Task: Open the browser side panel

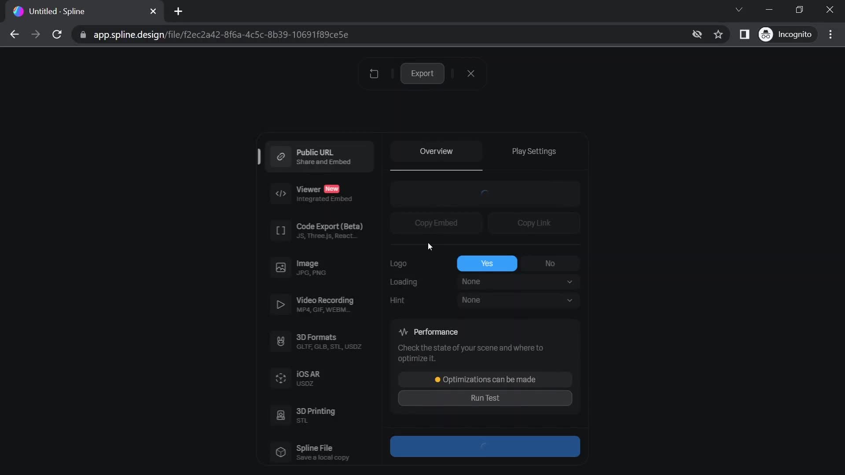Action: pos(744,34)
